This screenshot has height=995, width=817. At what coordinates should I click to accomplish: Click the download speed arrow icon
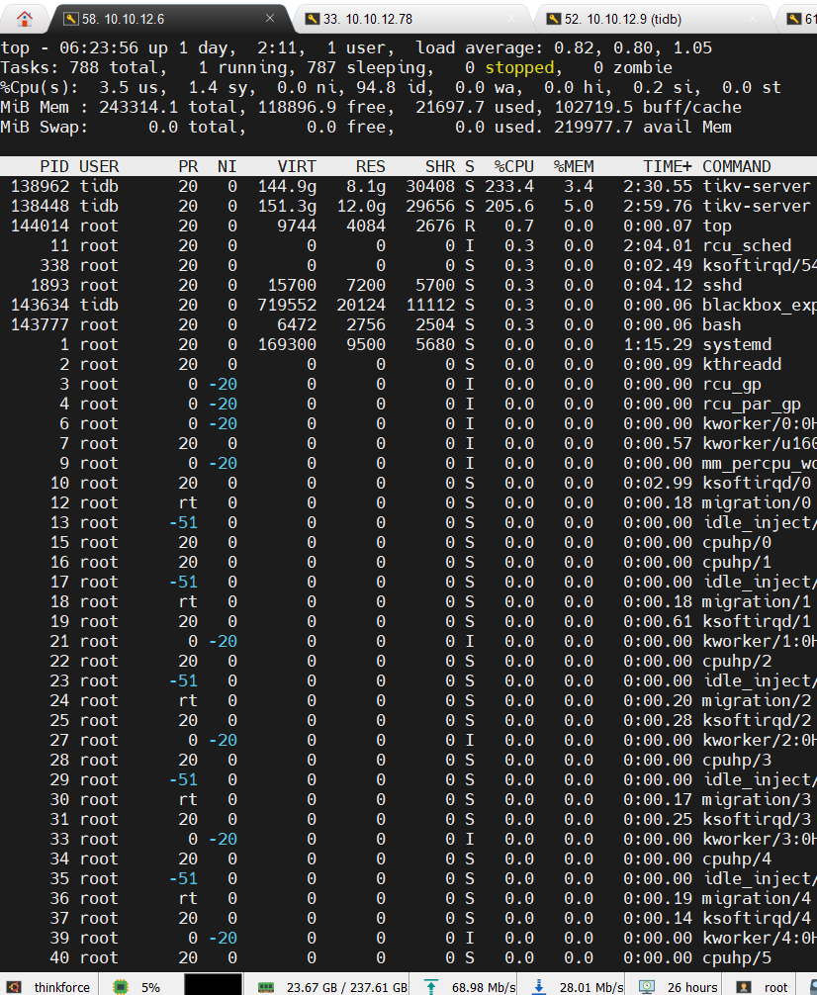539,987
